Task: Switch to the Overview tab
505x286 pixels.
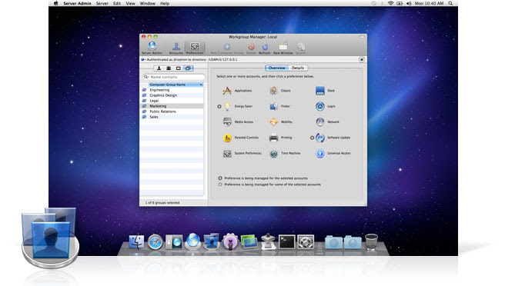Action: click(x=276, y=68)
